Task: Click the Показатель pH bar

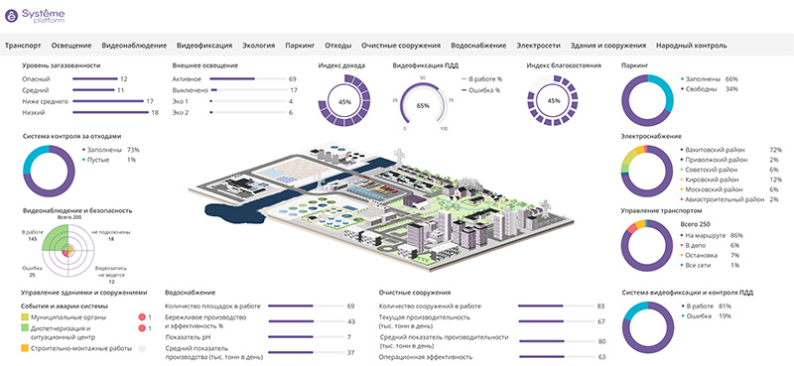Action: (x=306, y=336)
